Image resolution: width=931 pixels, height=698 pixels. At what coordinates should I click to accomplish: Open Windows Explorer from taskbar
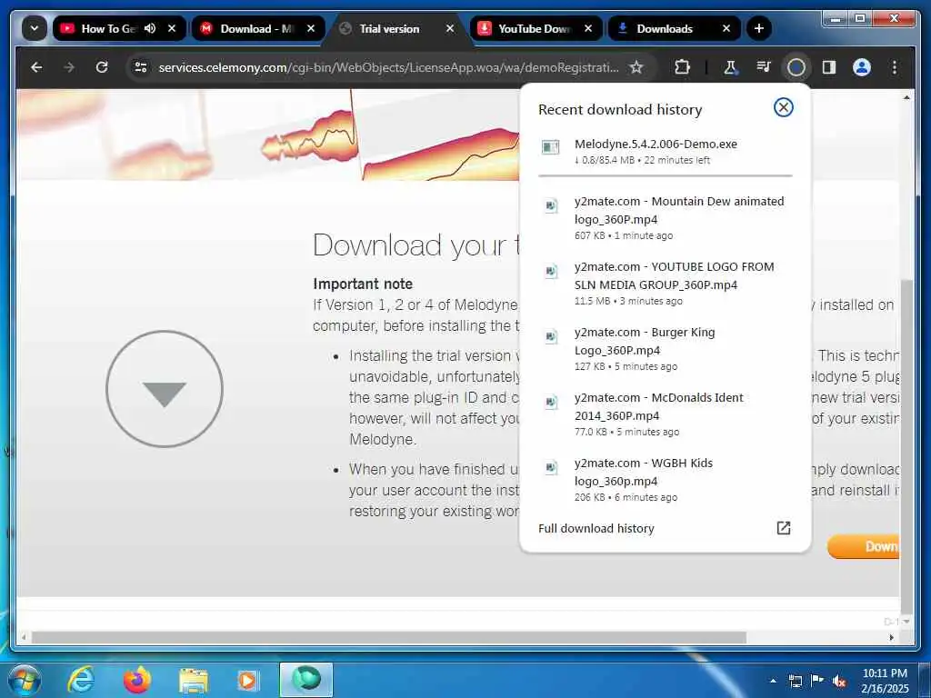(x=194, y=682)
